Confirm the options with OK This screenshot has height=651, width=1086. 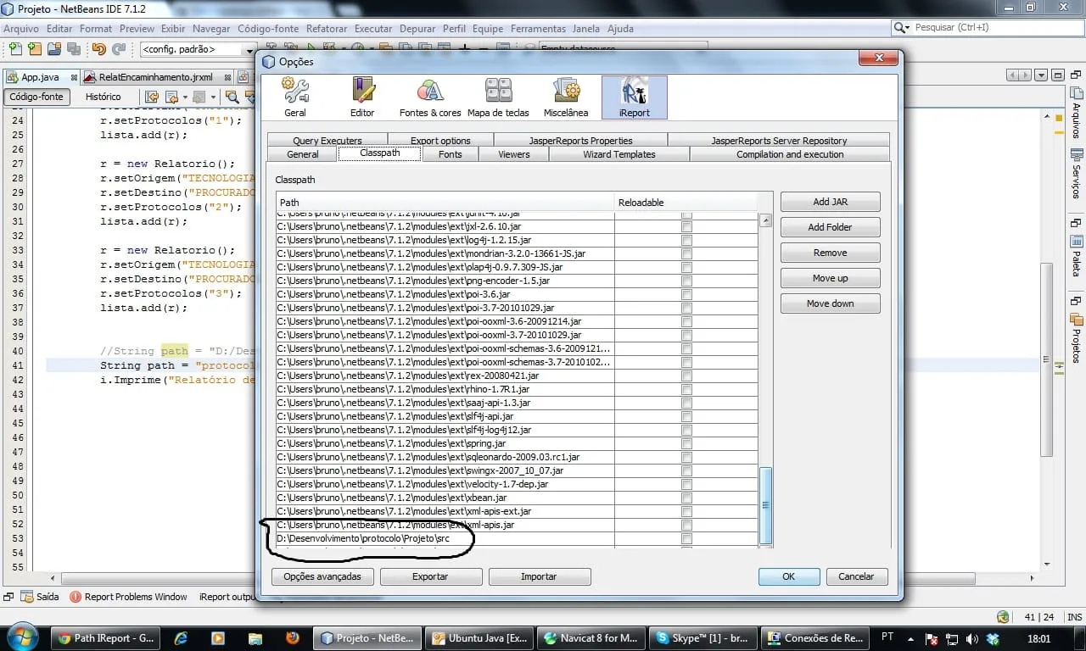(789, 576)
